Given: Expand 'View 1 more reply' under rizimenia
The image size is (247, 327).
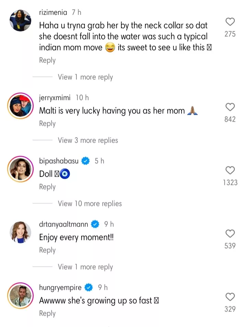Looking at the screenshot, I should point(85,77).
